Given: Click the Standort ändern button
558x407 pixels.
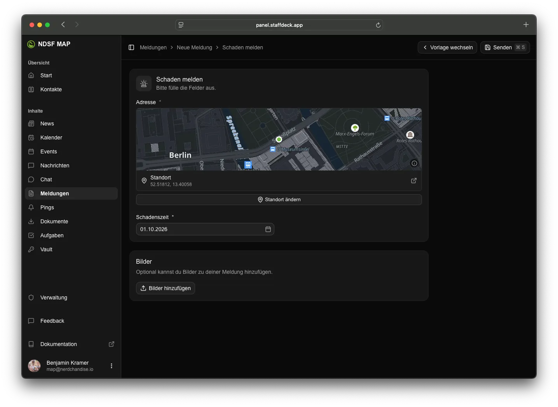Looking at the screenshot, I should (279, 200).
